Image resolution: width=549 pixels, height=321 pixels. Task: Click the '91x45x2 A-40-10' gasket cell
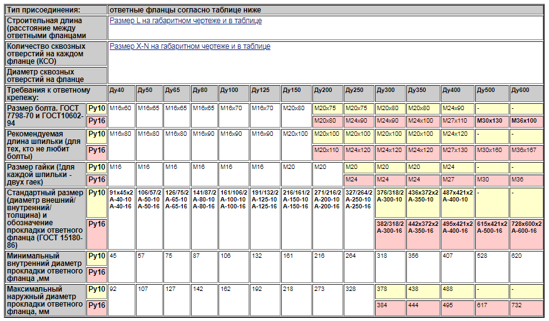pyautogui.click(x=121, y=219)
